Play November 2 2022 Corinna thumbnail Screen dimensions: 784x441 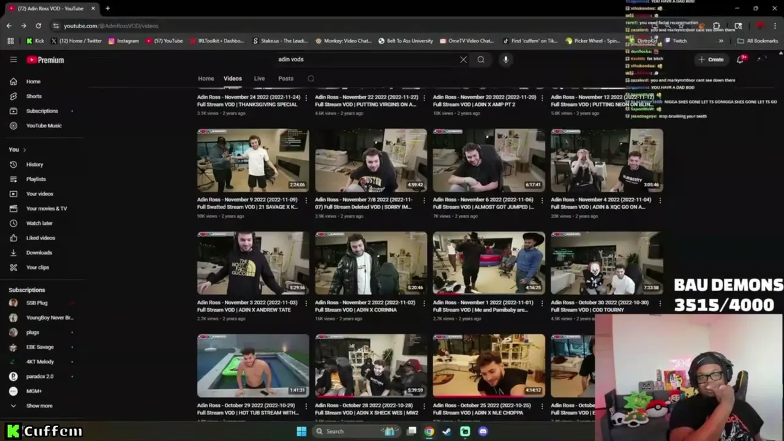371,263
